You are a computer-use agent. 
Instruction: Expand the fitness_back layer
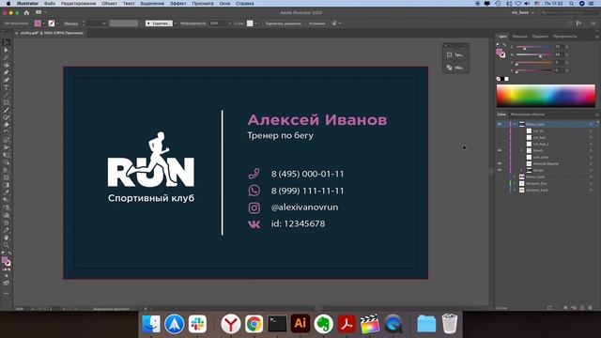(515, 177)
